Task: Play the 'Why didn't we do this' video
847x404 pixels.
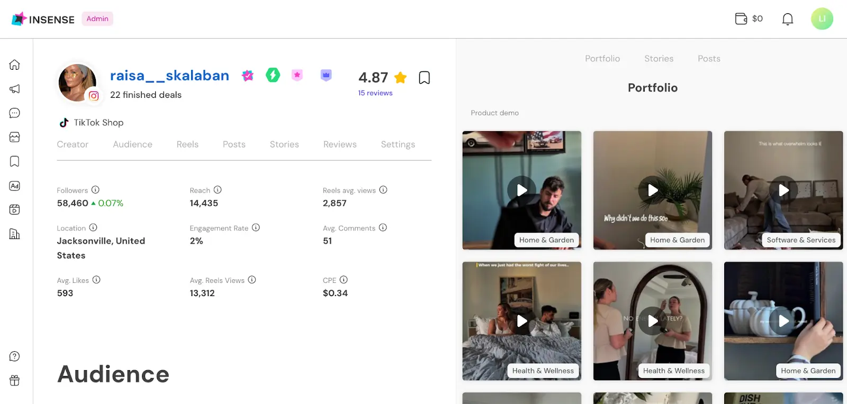Action: 653,190
